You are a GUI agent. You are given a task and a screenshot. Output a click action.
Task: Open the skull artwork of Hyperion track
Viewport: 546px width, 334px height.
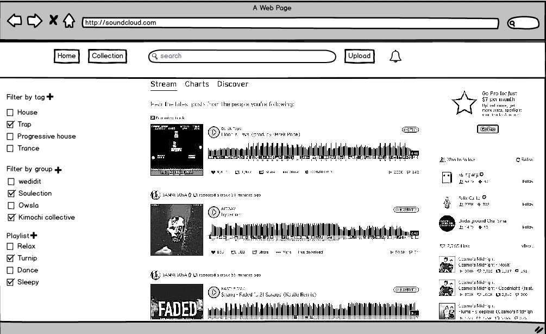click(x=177, y=230)
